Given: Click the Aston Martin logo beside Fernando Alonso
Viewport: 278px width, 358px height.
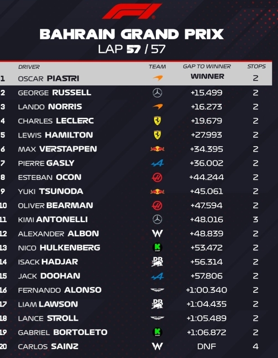Looking at the screenshot, I should 157,290.
